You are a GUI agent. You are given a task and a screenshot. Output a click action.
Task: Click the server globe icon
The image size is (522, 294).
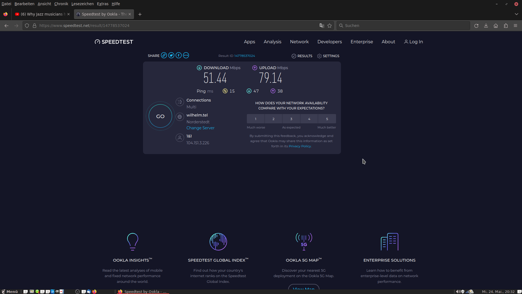[180, 117]
